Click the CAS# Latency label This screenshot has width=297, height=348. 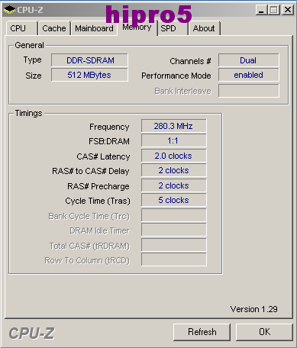click(103, 156)
